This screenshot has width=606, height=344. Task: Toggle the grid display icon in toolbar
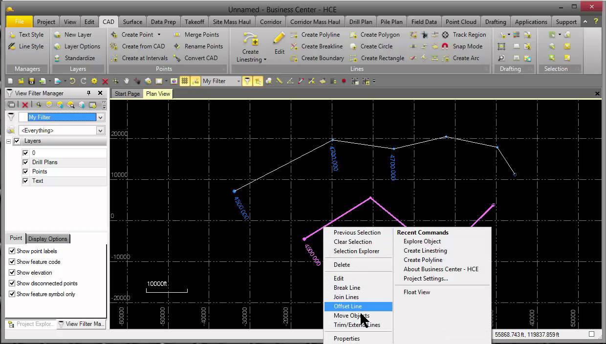184,81
